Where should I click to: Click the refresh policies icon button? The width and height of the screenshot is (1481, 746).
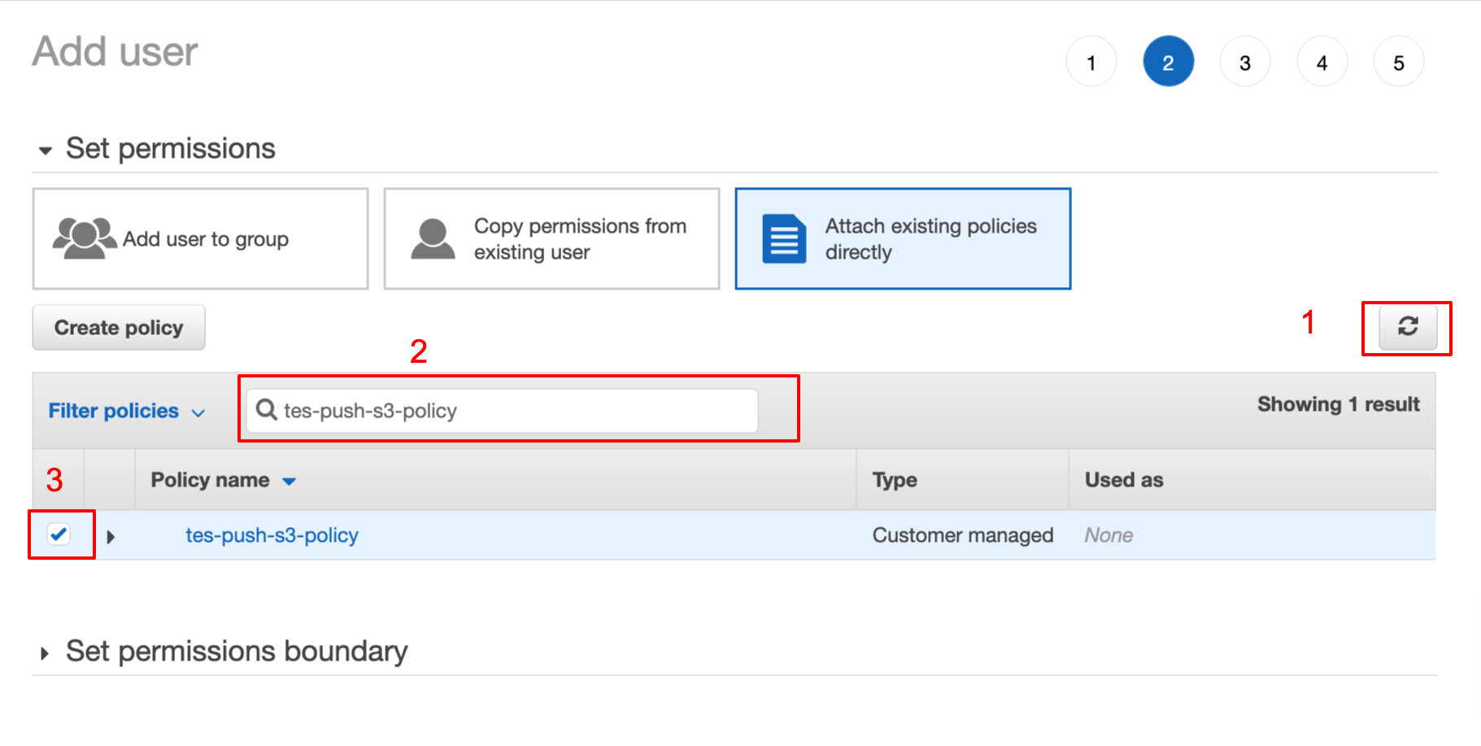(x=1408, y=327)
